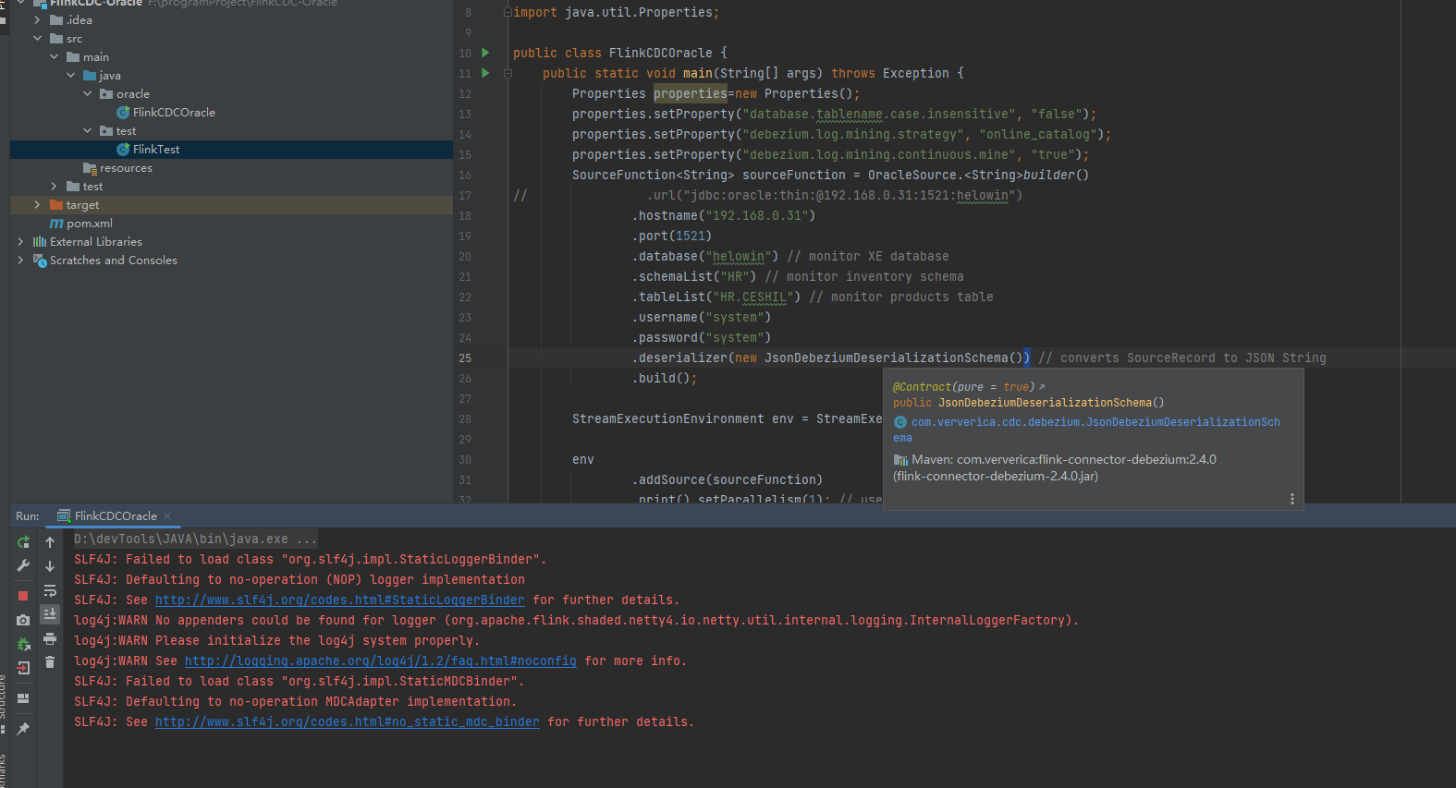Click run configuration icon on FlinkCDCOracle tab
The height and width of the screenshot is (788, 1456).
tap(64, 516)
